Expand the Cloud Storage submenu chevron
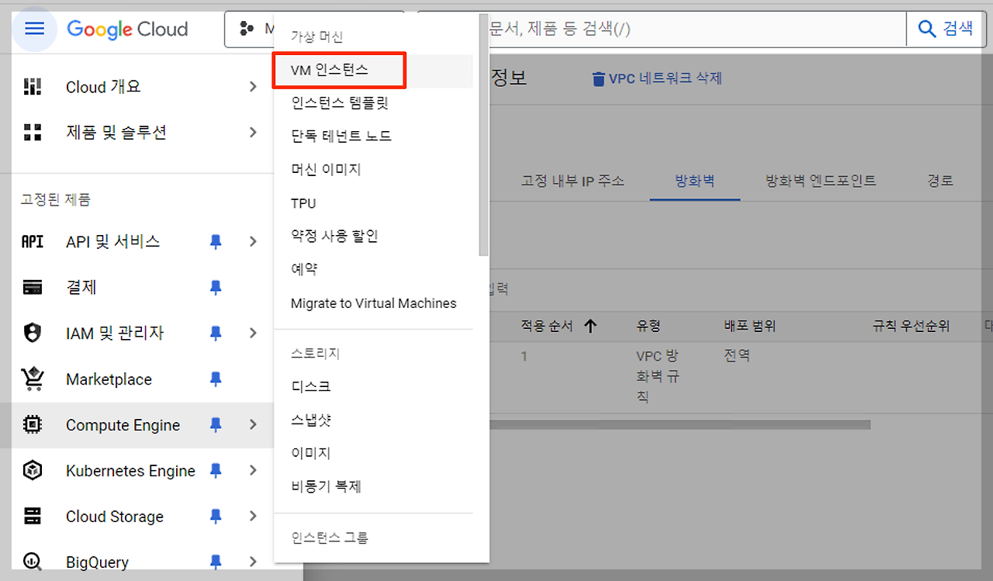Screen dimensions: 993x581 253,517
